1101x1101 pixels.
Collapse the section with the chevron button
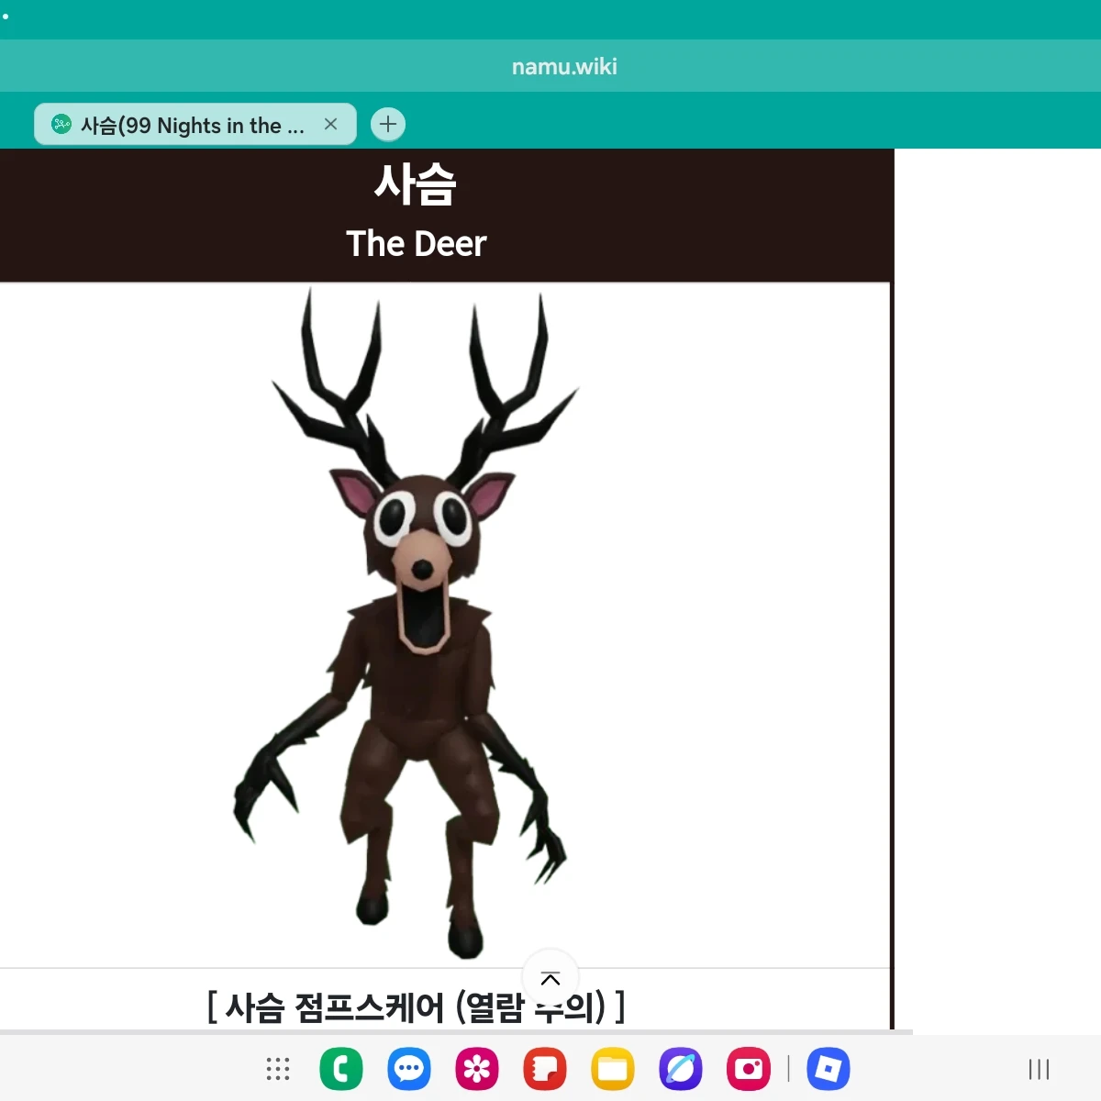coord(550,978)
